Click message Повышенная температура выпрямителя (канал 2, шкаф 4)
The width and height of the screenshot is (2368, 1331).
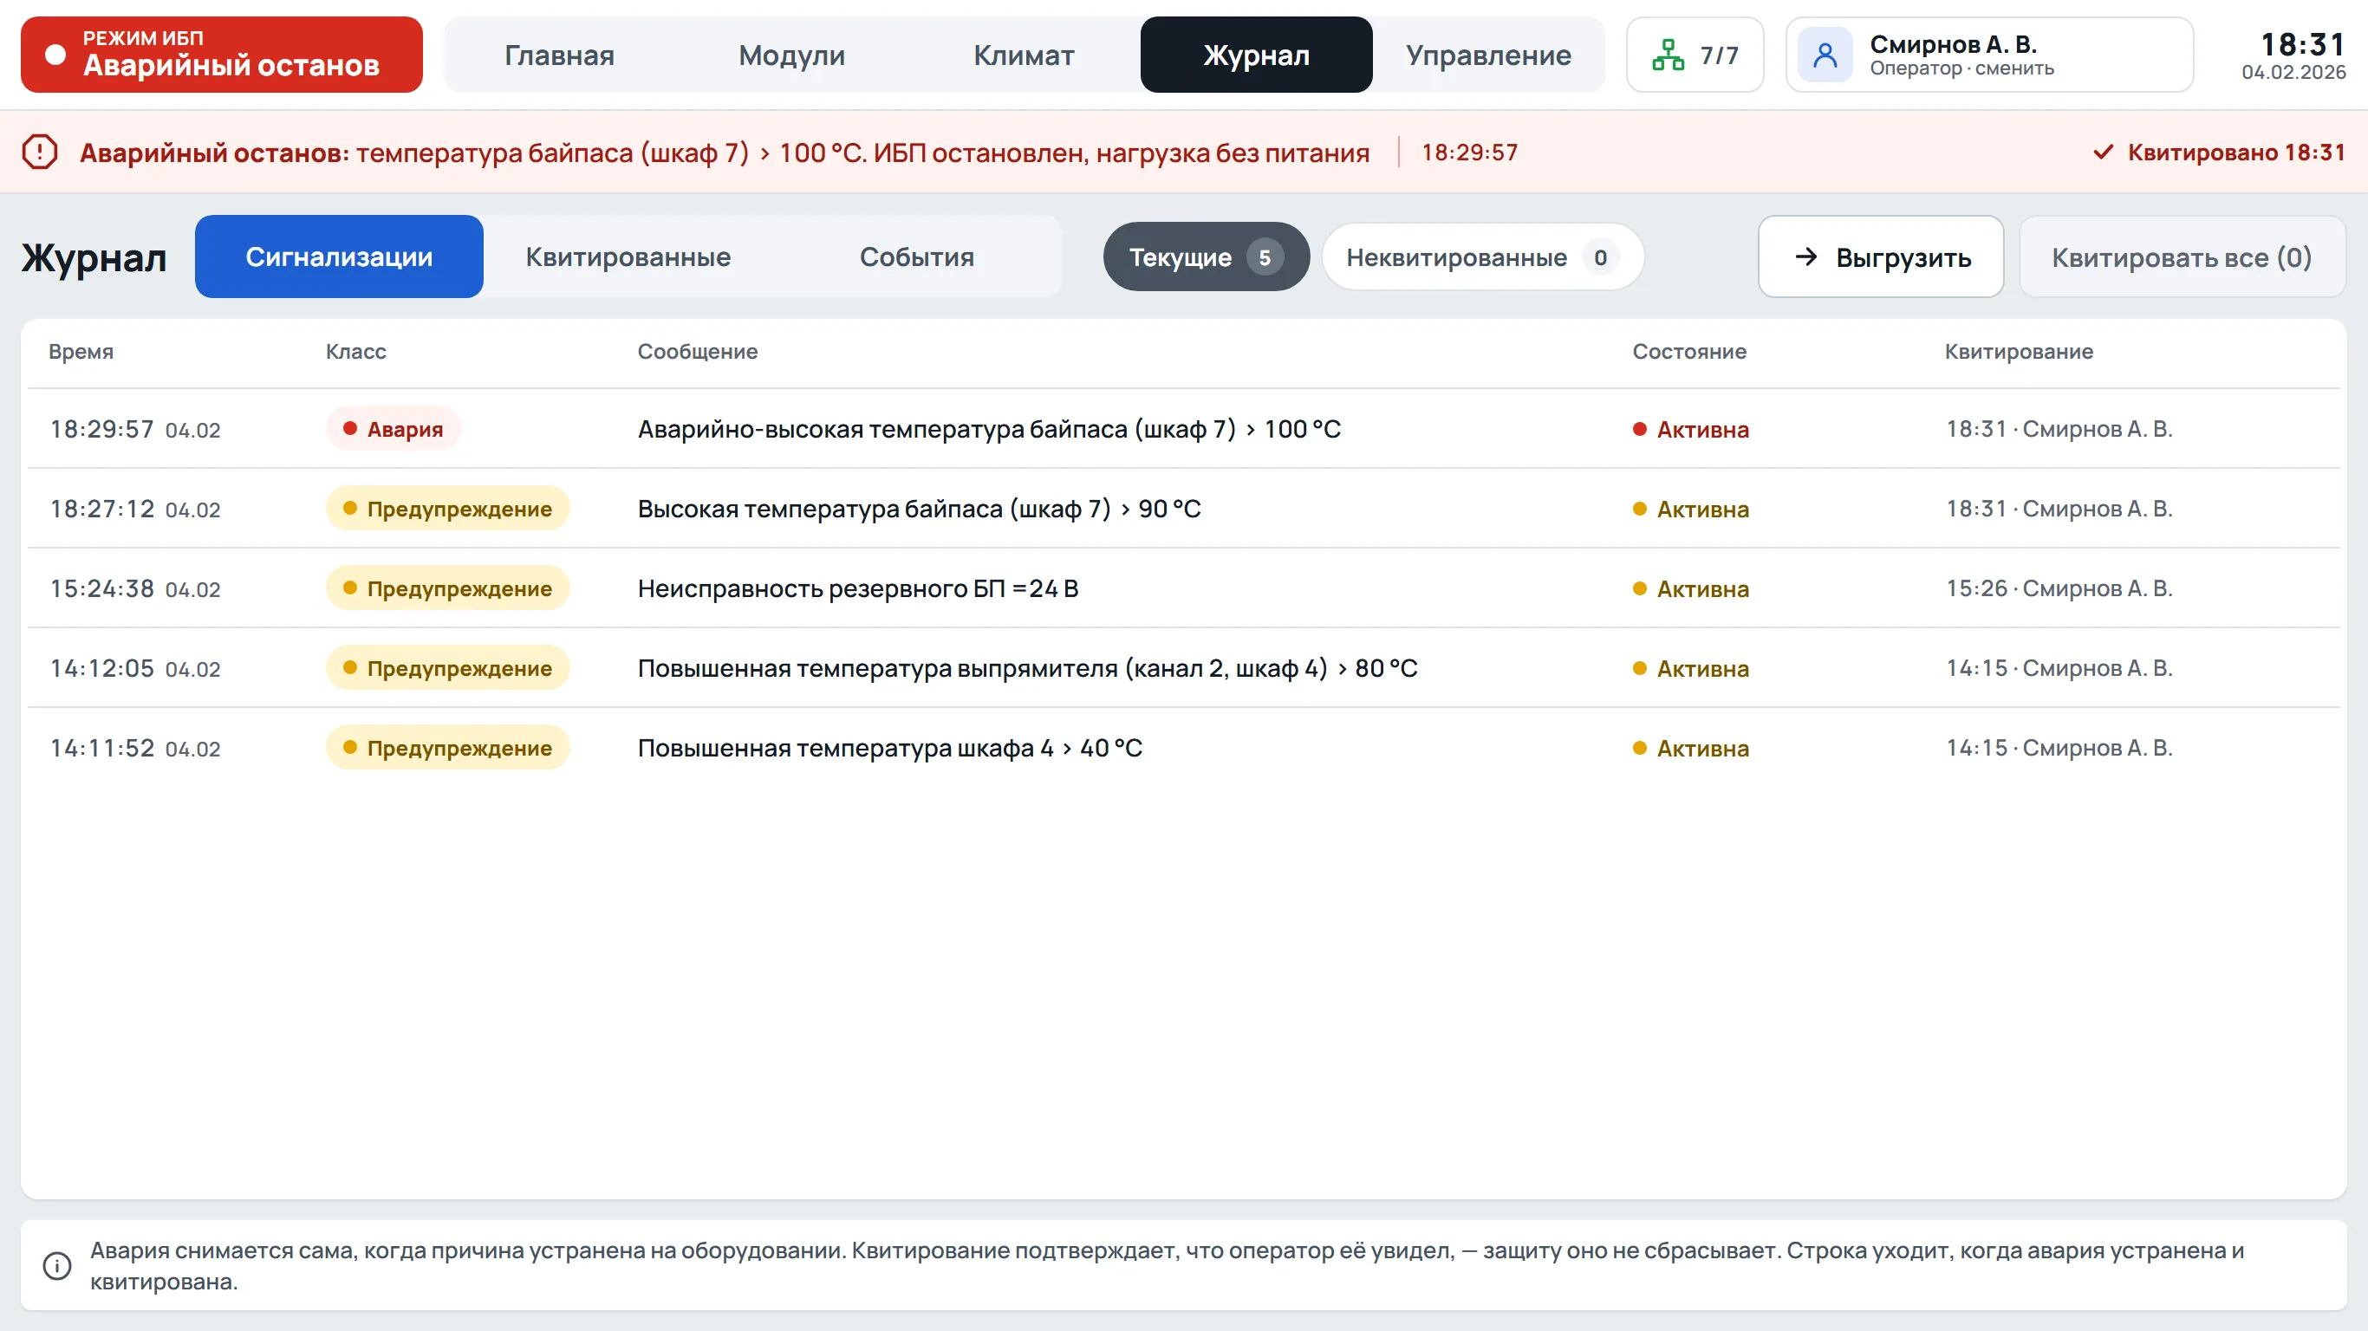1028,668
